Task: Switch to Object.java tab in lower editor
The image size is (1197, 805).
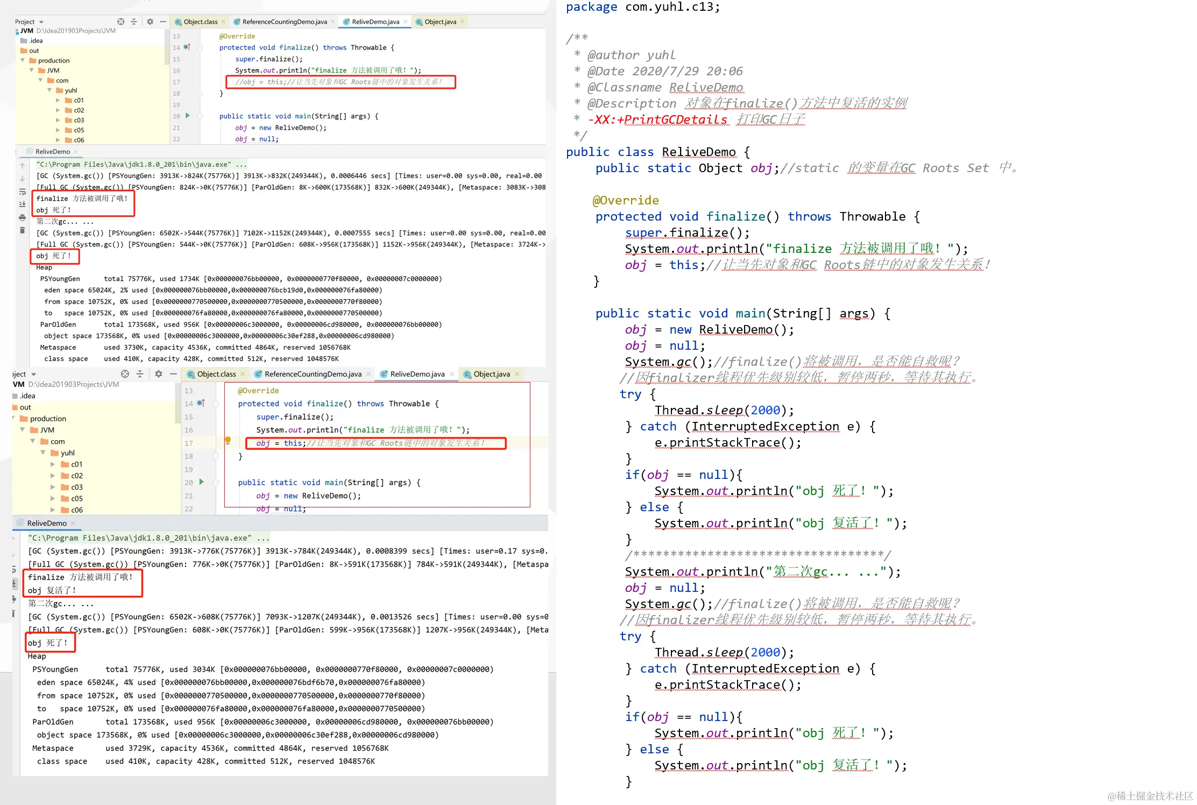Action: (491, 374)
